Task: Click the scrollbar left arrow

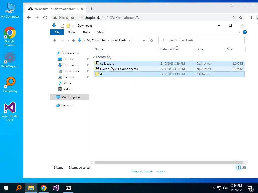Action: (92, 163)
